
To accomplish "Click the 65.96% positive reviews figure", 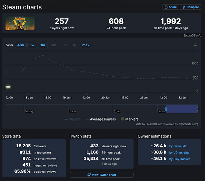I will pyautogui.click(x=22, y=171).
